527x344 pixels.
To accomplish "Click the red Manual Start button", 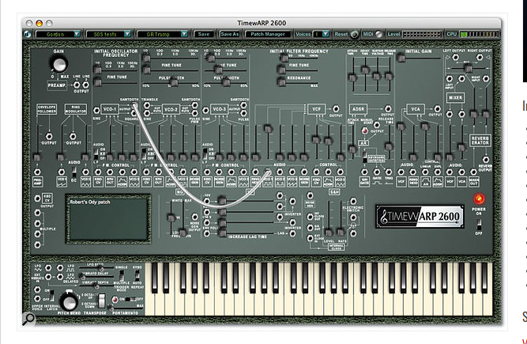I will [x=365, y=130].
